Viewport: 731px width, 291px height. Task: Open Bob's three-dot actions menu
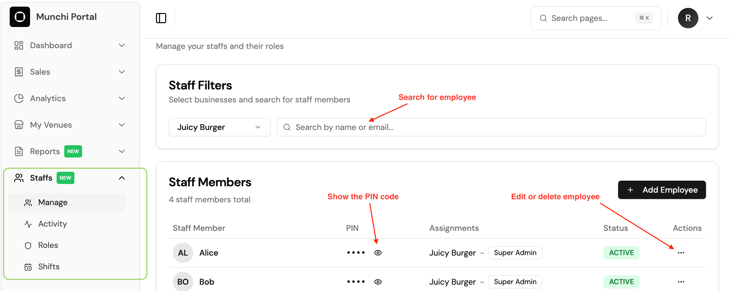coord(681,282)
